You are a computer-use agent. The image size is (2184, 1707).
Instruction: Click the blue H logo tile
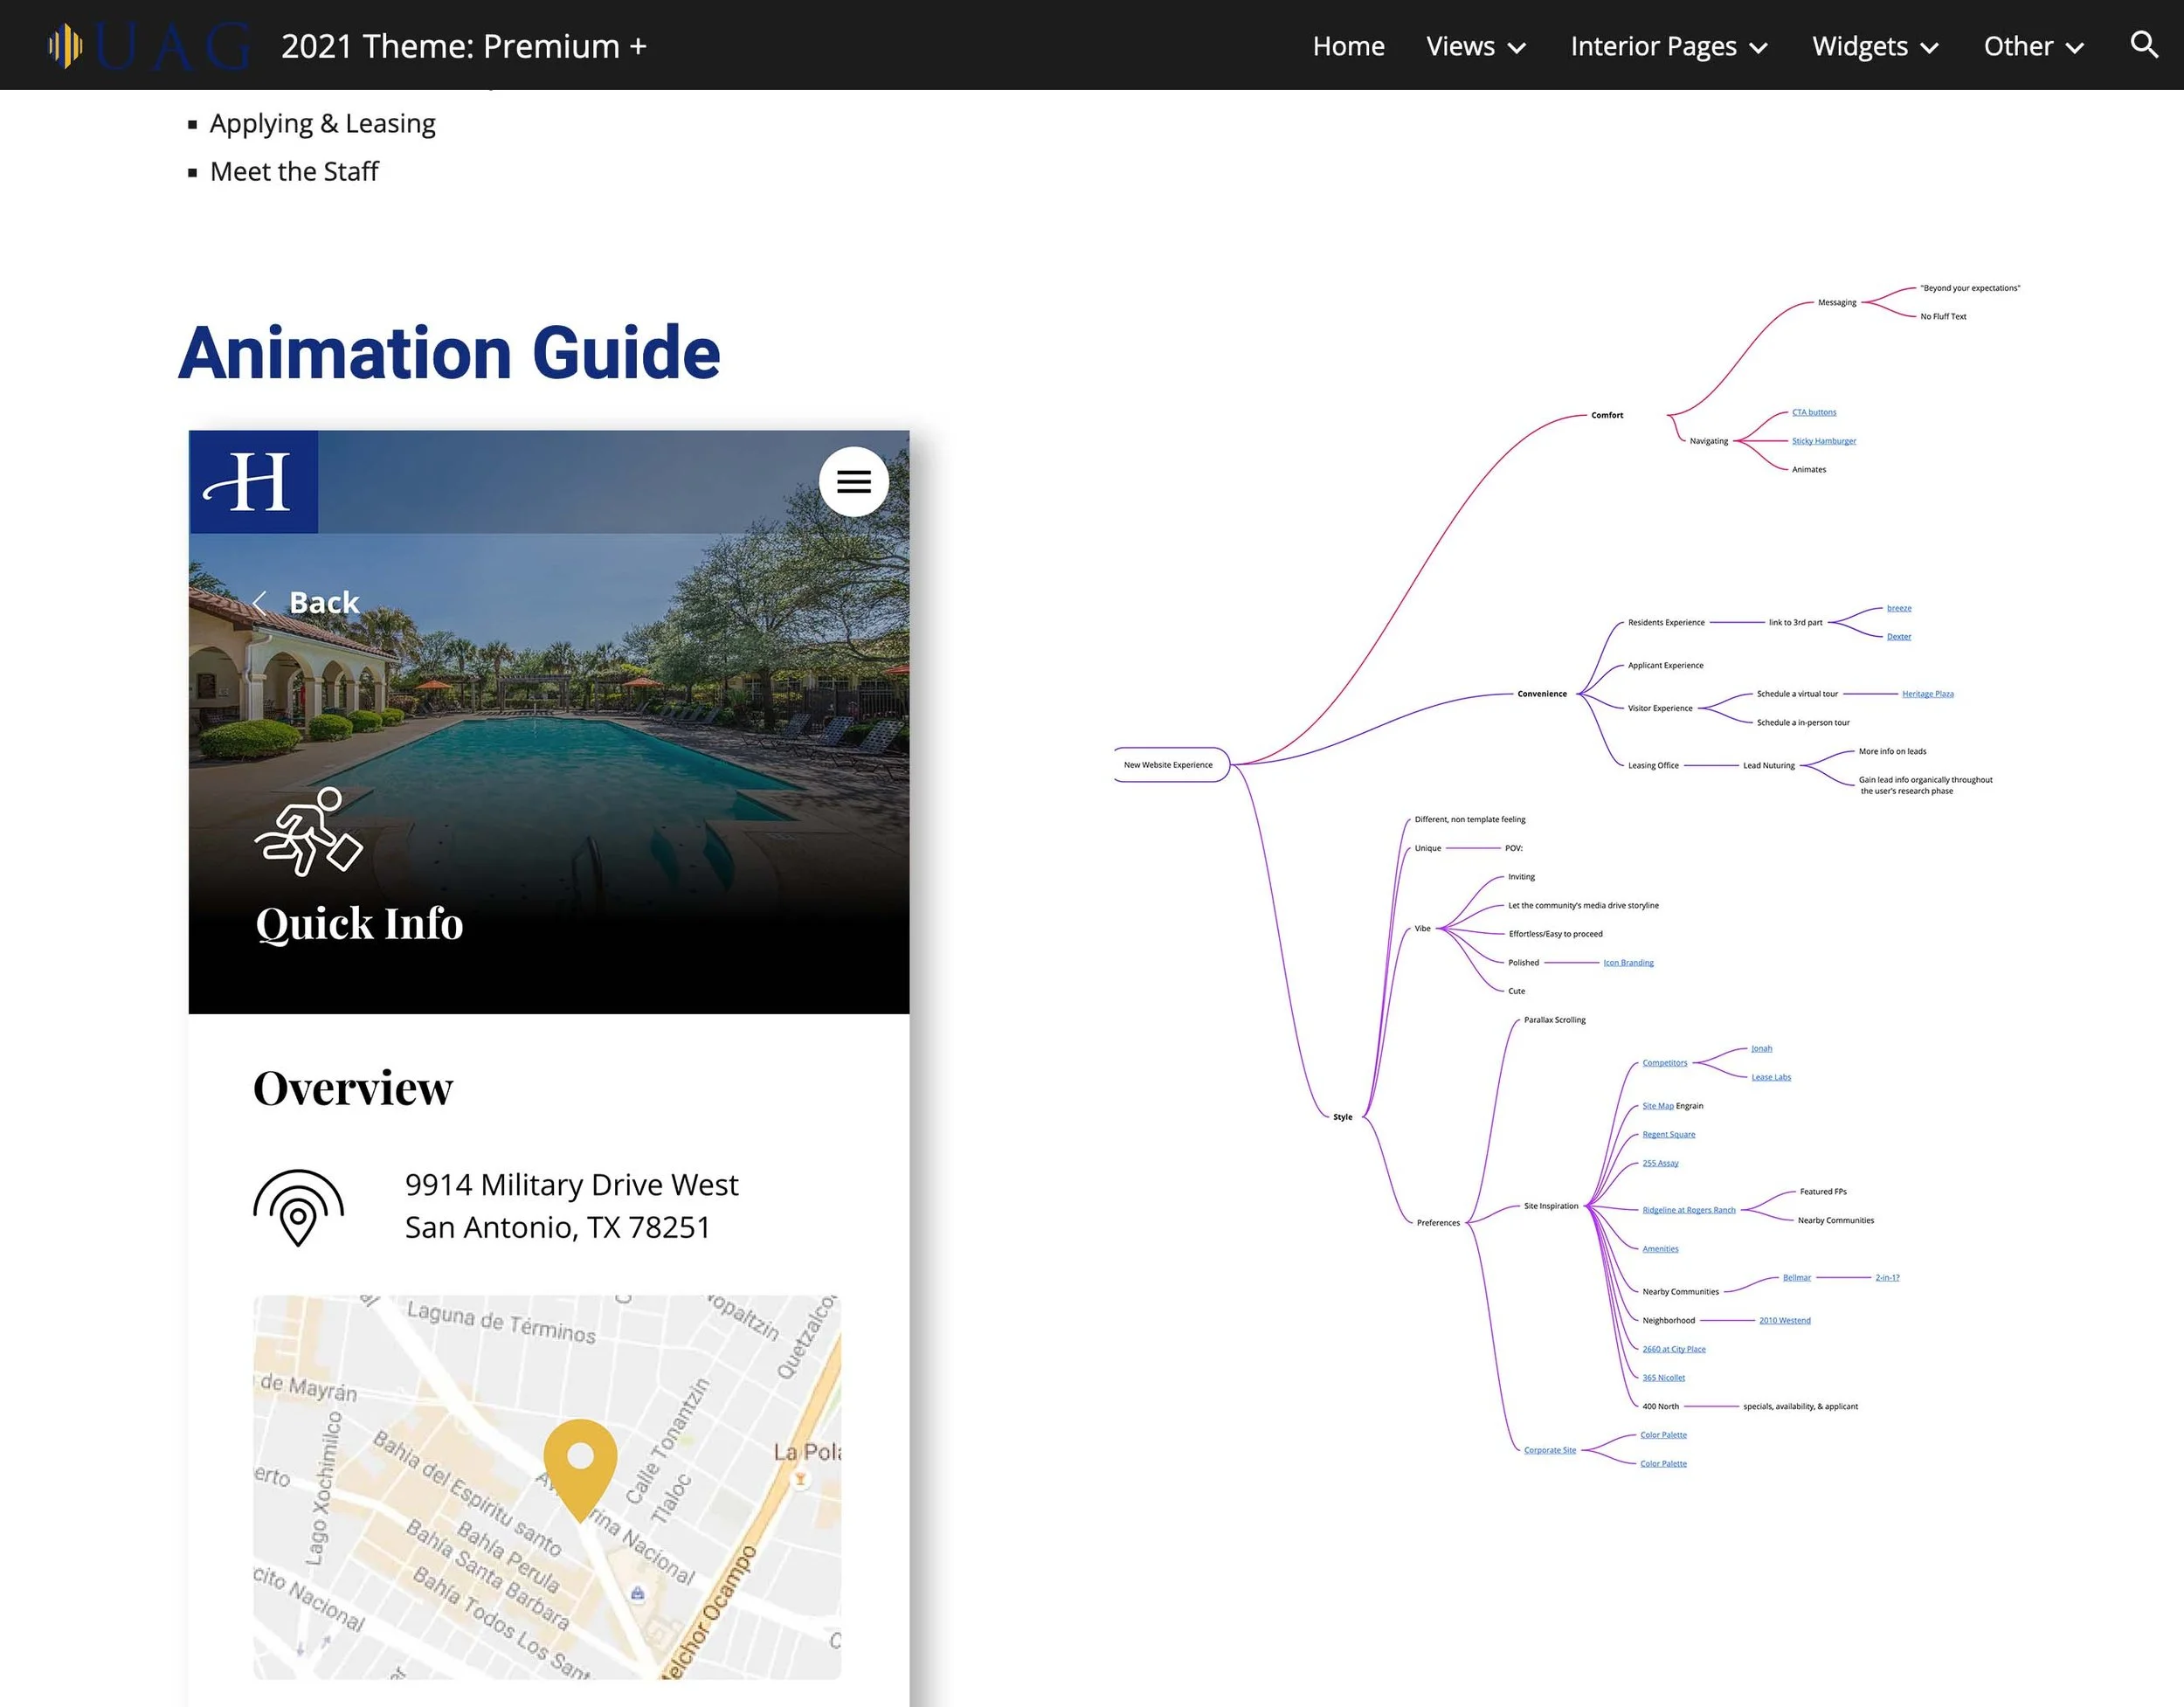coord(254,482)
